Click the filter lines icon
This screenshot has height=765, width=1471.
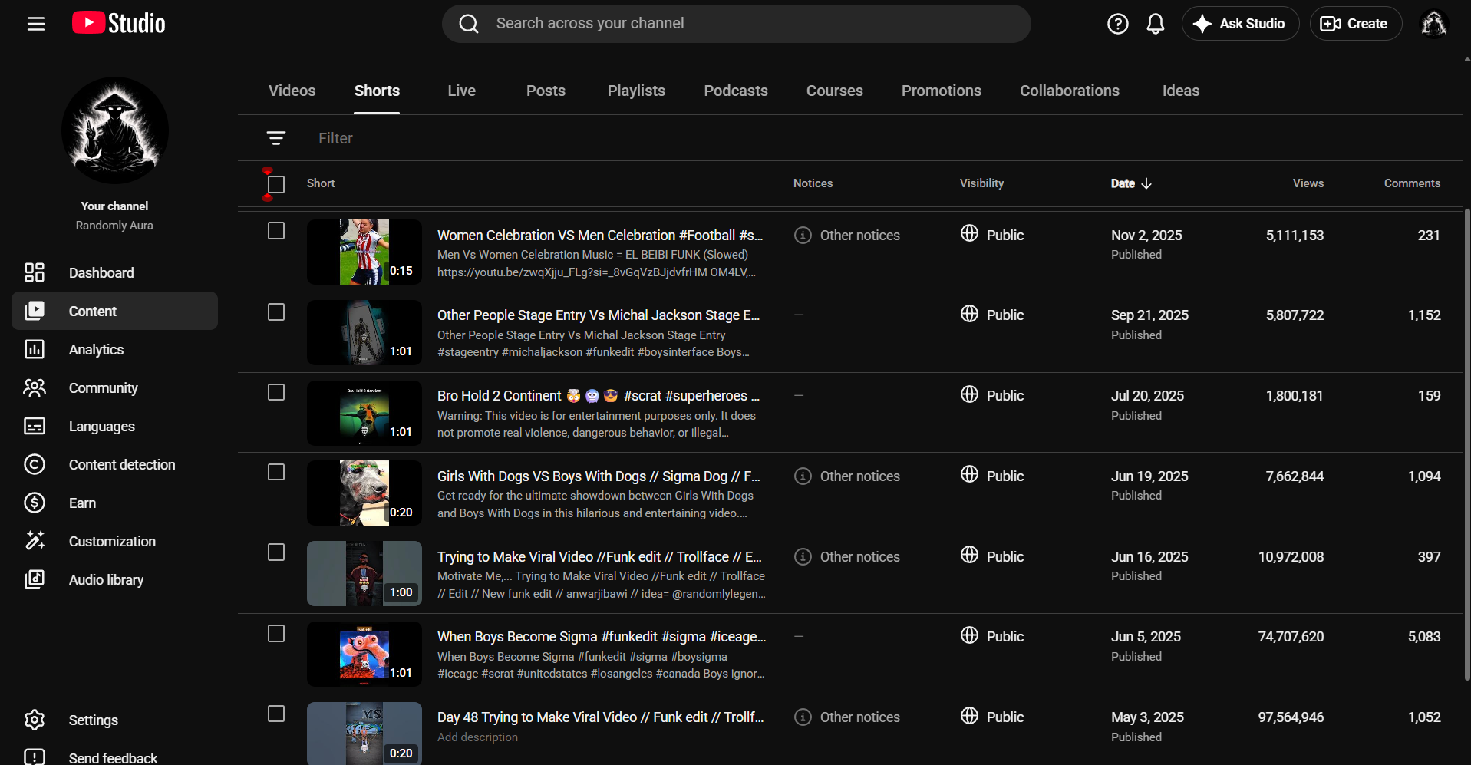[276, 138]
